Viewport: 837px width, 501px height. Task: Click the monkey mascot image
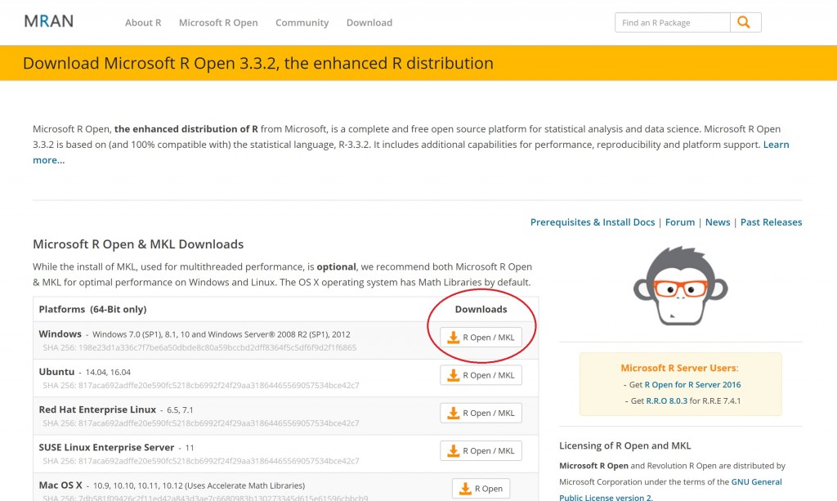tap(680, 286)
